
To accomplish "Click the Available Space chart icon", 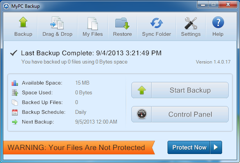I will click(15, 83).
